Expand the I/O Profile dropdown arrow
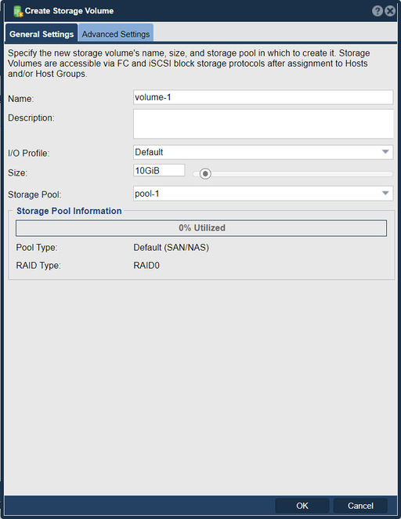Screen dimensions: 401x519 coord(385,152)
